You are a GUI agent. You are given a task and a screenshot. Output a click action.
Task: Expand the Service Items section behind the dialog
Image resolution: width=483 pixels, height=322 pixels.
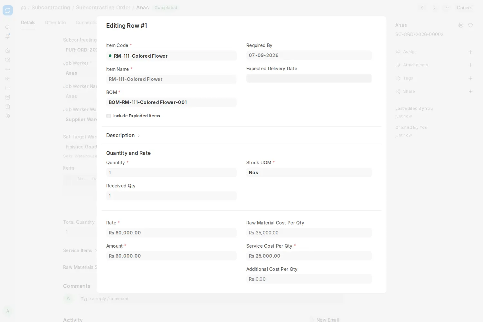[x=80, y=251]
